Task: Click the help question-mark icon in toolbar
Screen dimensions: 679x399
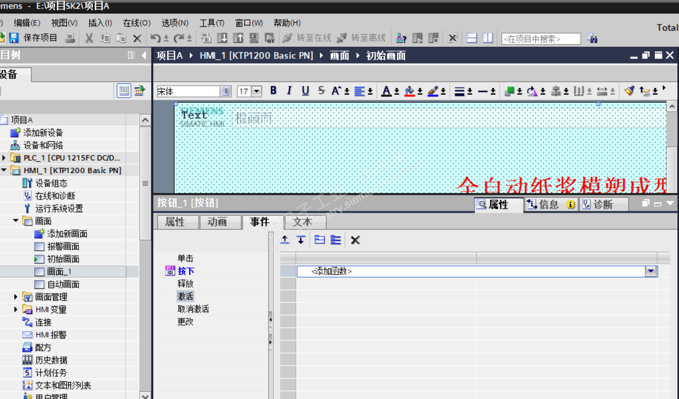Action: [x=401, y=38]
